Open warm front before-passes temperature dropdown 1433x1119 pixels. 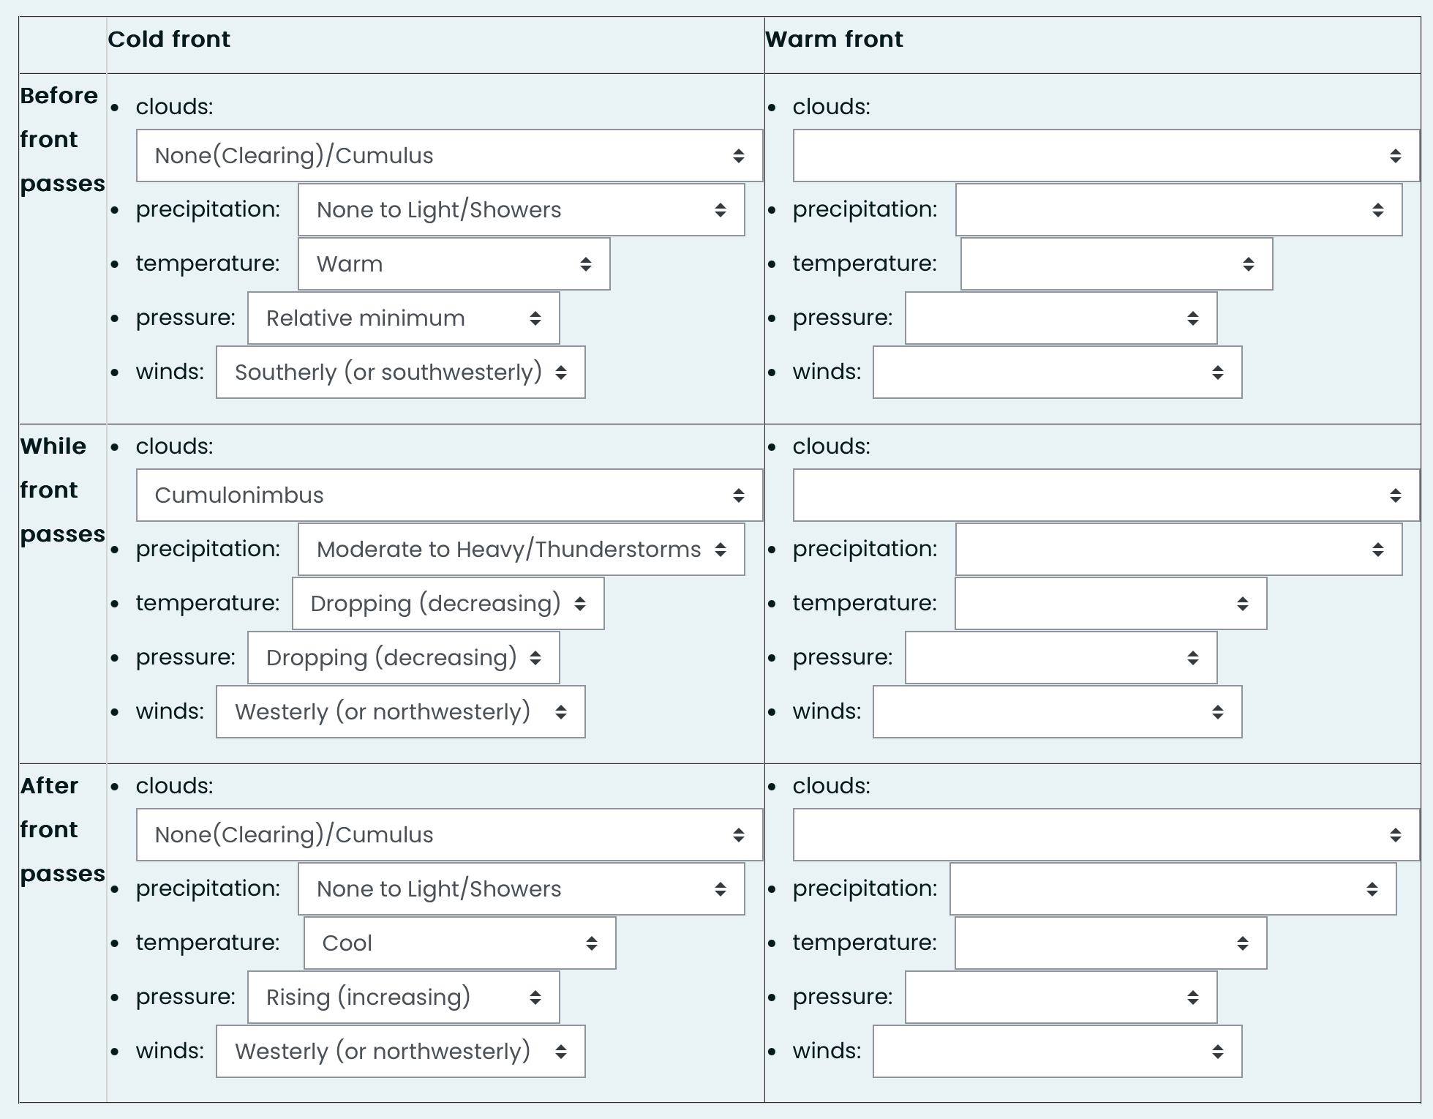point(1116,264)
